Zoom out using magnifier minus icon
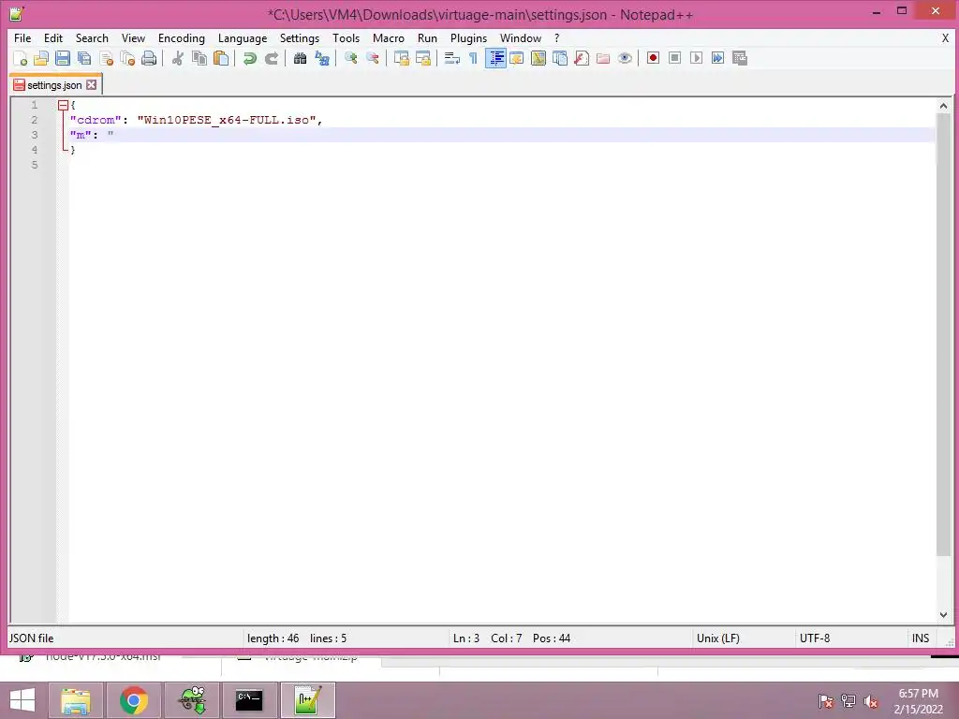The width and height of the screenshot is (959, 719). 373,59
